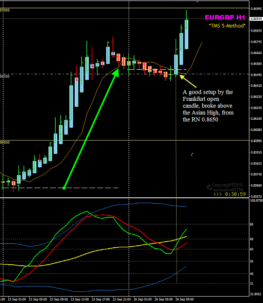Click price axis value 0.86580
The height and width of the screenshot is (303, 263).
tap(256, 64)
